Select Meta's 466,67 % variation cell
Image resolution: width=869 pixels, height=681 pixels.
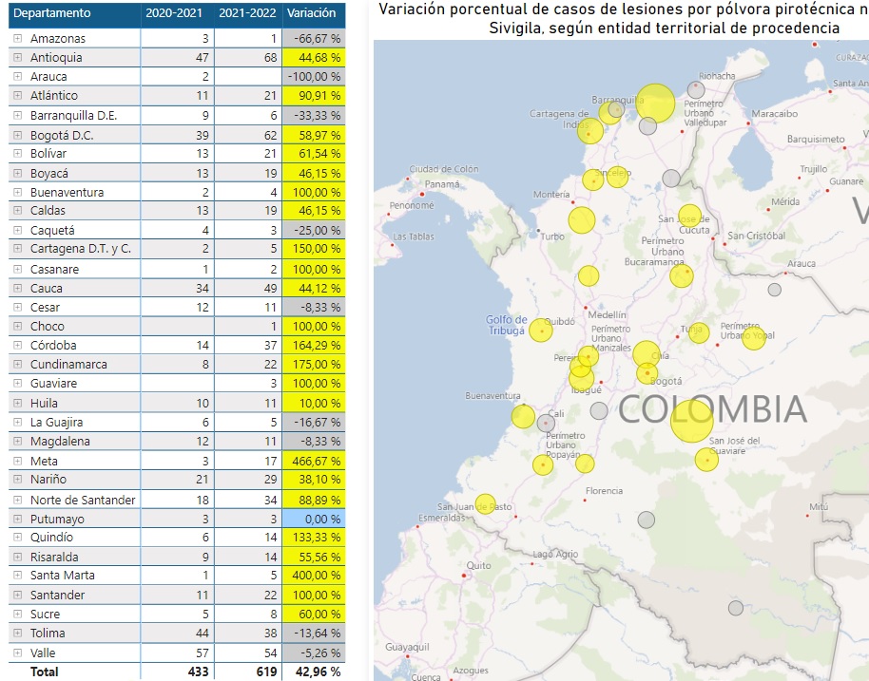[313, 461]
